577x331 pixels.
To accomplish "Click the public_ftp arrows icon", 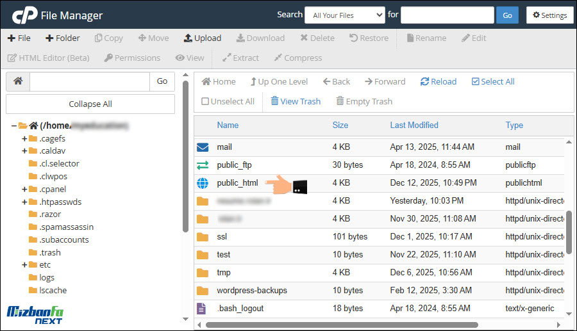I will pos(203,165).
